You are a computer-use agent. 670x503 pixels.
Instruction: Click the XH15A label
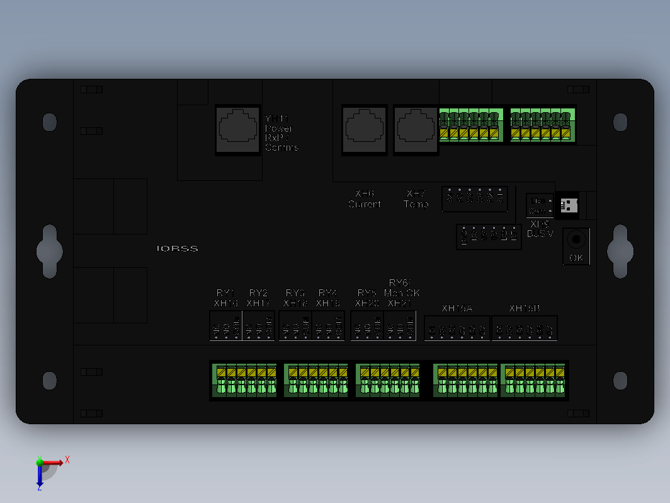point(457,308)
